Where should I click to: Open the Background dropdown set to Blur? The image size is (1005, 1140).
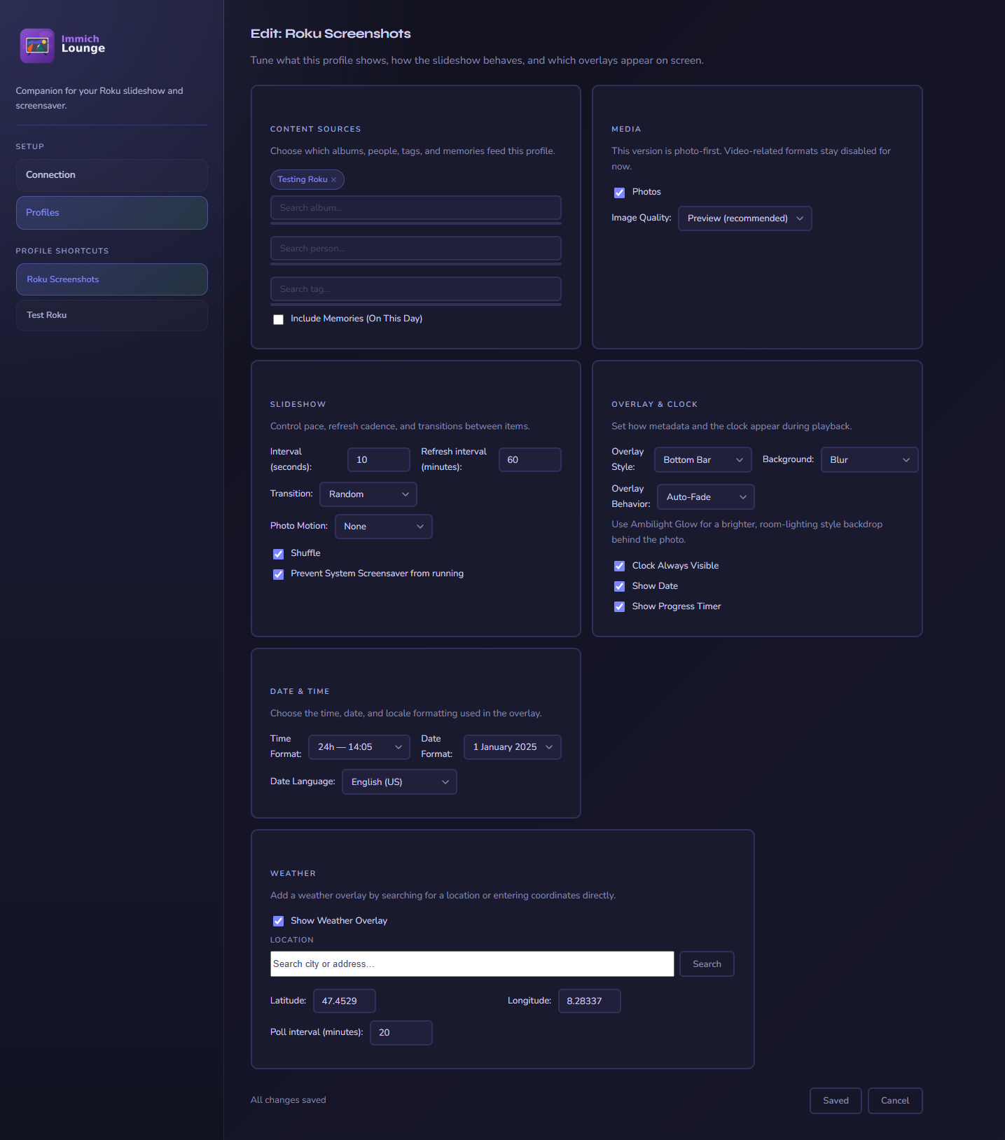pyautogui.click(x=870, y=460)
